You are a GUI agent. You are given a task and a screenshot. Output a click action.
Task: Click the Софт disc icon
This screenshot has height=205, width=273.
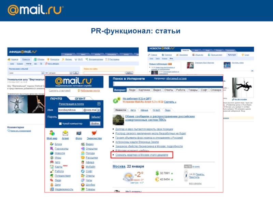[83, 171]
